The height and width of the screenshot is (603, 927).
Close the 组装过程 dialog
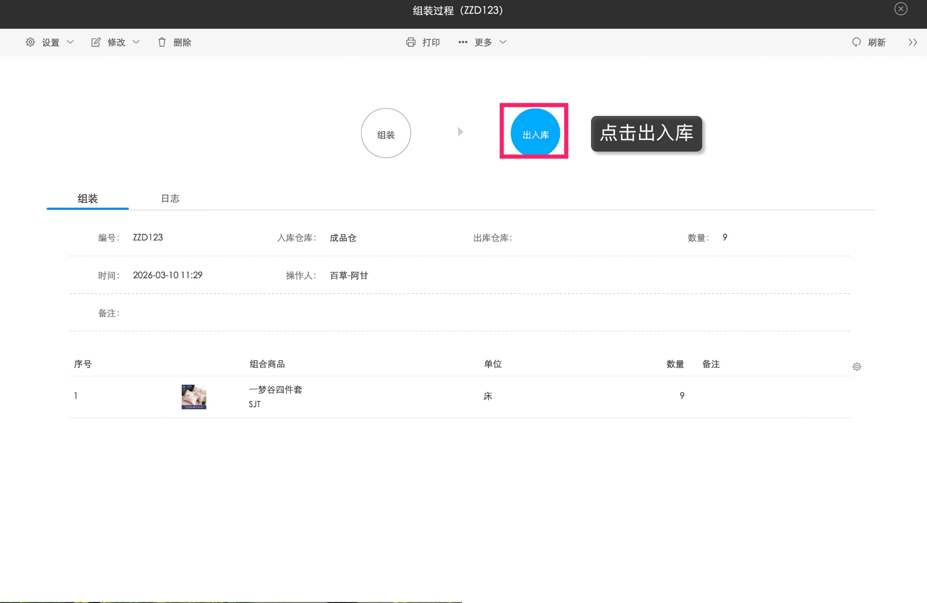click(x=900, y=9)
